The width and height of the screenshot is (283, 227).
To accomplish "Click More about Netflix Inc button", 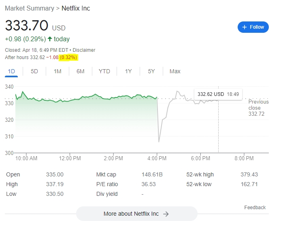I will (136, 214).
